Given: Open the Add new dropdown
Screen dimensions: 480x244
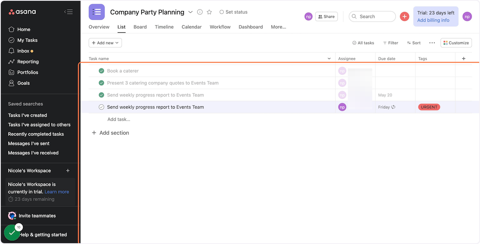Looking at the screenshot, I should pos(105,43).
